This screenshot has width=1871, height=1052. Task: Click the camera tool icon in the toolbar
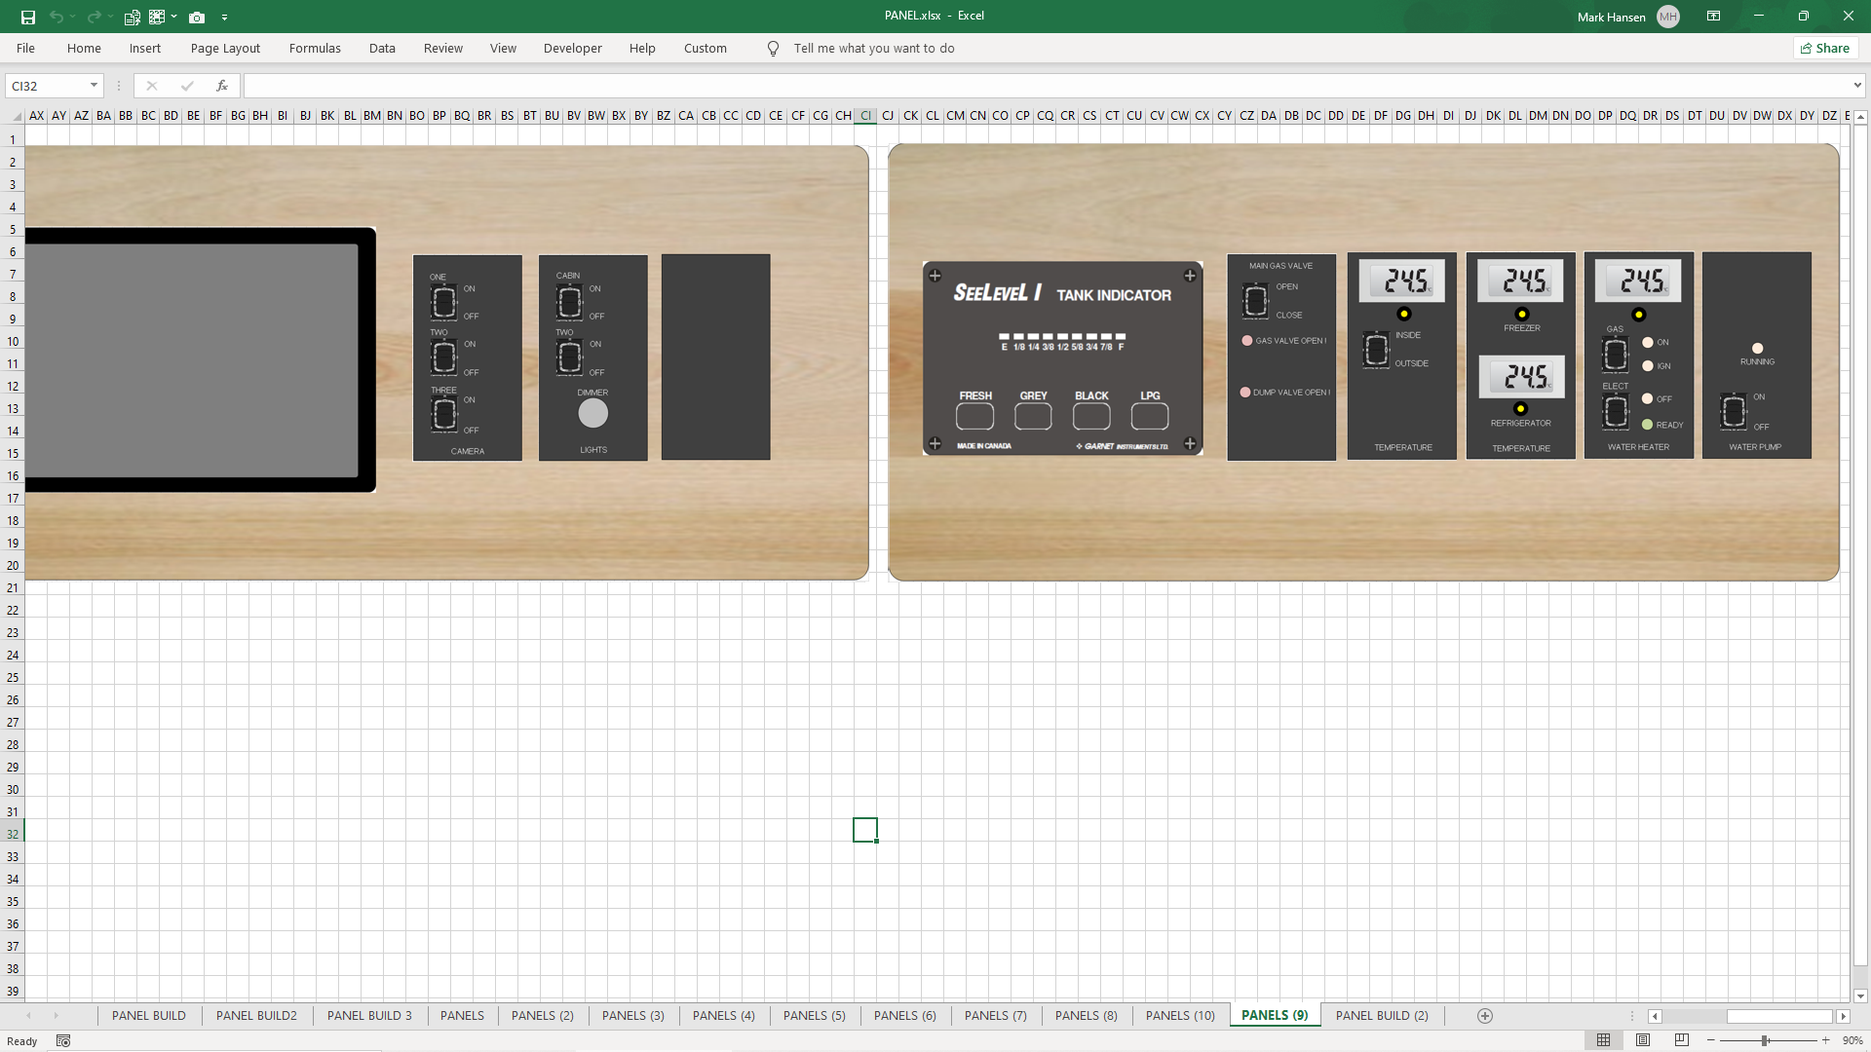pyautogui.click(x=197, y=17)
